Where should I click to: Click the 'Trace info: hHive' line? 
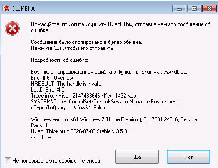point(84,96)
